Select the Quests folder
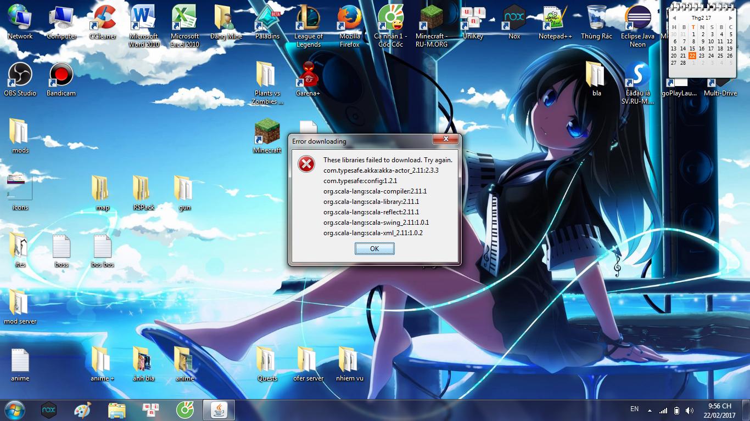750x421 pixels. point(267,365)
